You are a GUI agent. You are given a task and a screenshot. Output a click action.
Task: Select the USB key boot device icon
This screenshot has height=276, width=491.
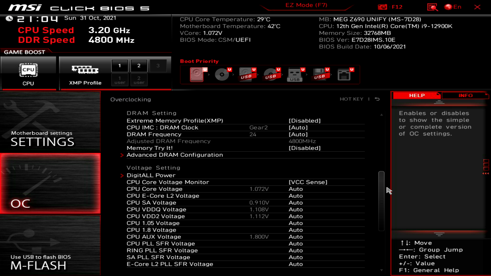pos(295,75)
